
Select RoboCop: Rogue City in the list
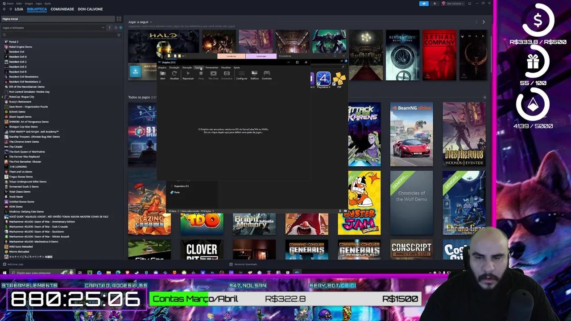pyautogui.click(x=21, y=97)
